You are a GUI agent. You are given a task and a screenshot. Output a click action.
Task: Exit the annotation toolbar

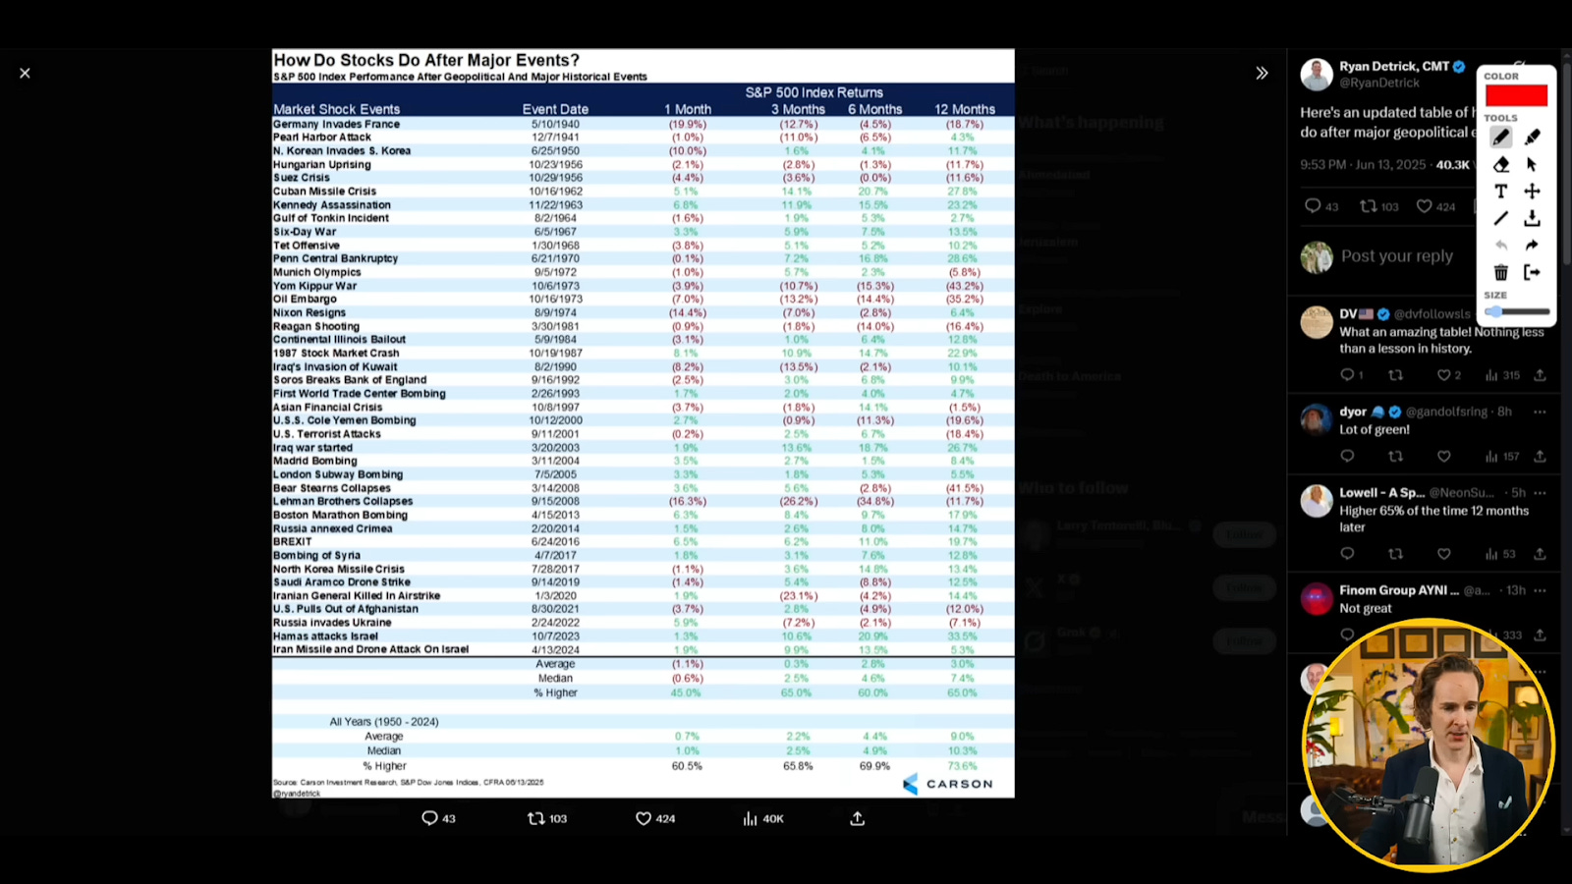pyautogui.click(x=1532, y=272)
